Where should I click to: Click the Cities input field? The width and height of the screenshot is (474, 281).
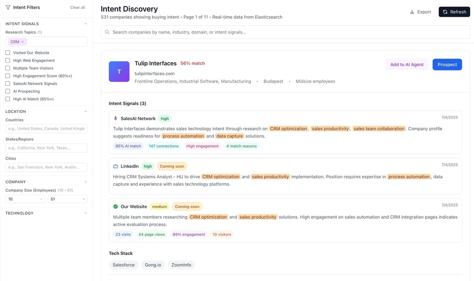(46, 167)
